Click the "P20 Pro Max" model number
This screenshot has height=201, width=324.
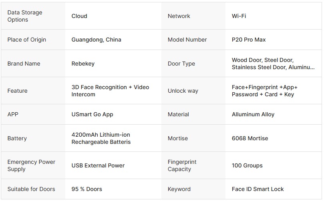[249, 40]
